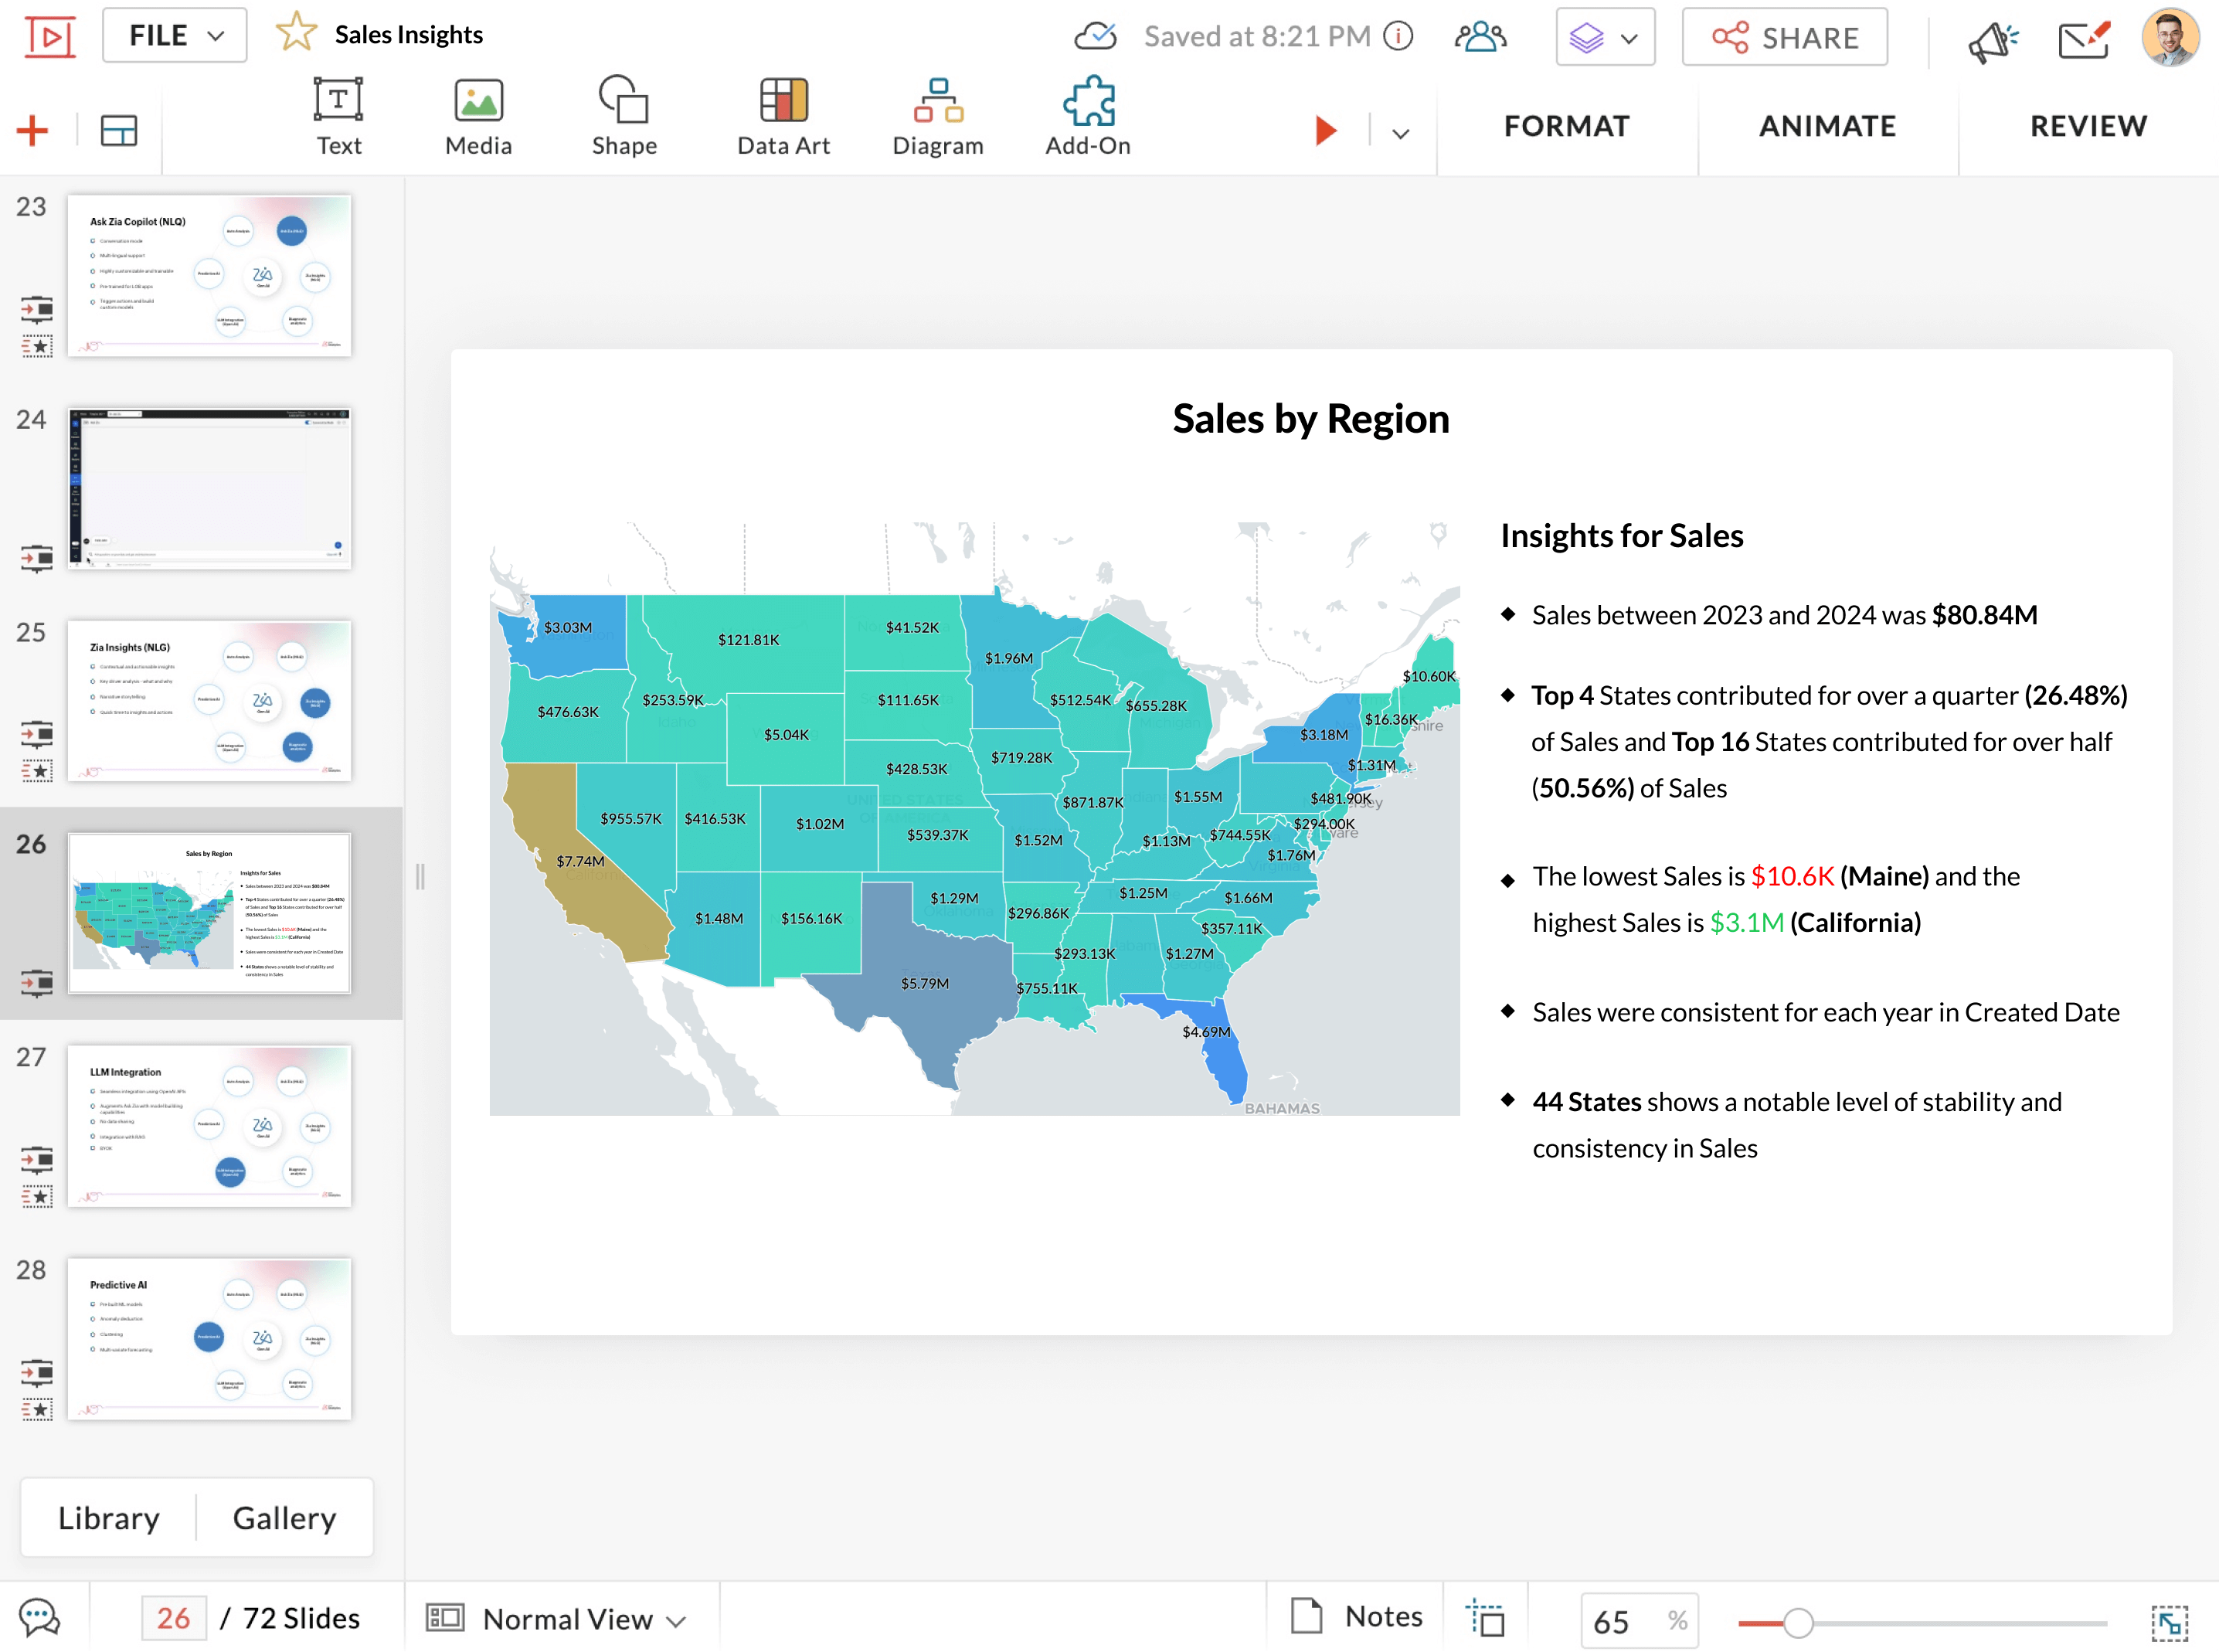Open the Media insert tool
The height and width of the screenshot is (1652, 2219).
click(478, 116)
